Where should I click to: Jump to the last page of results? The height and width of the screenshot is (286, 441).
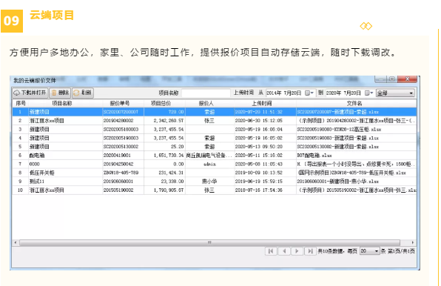tap(310, 251)
